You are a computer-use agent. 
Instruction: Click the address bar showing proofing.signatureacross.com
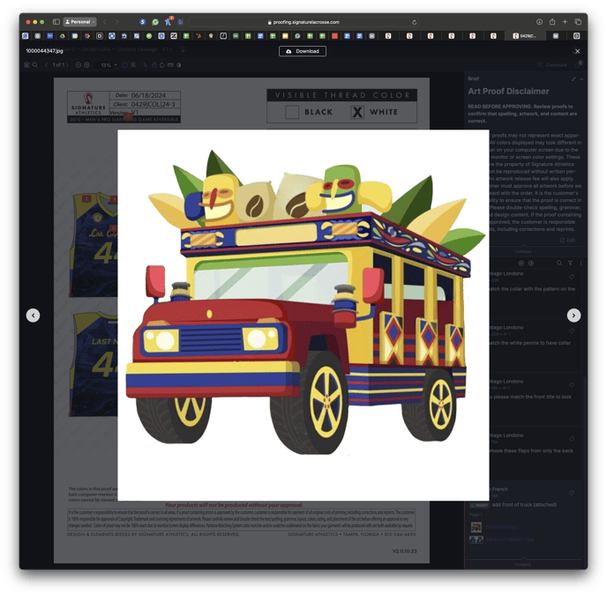tap(303, 22)
